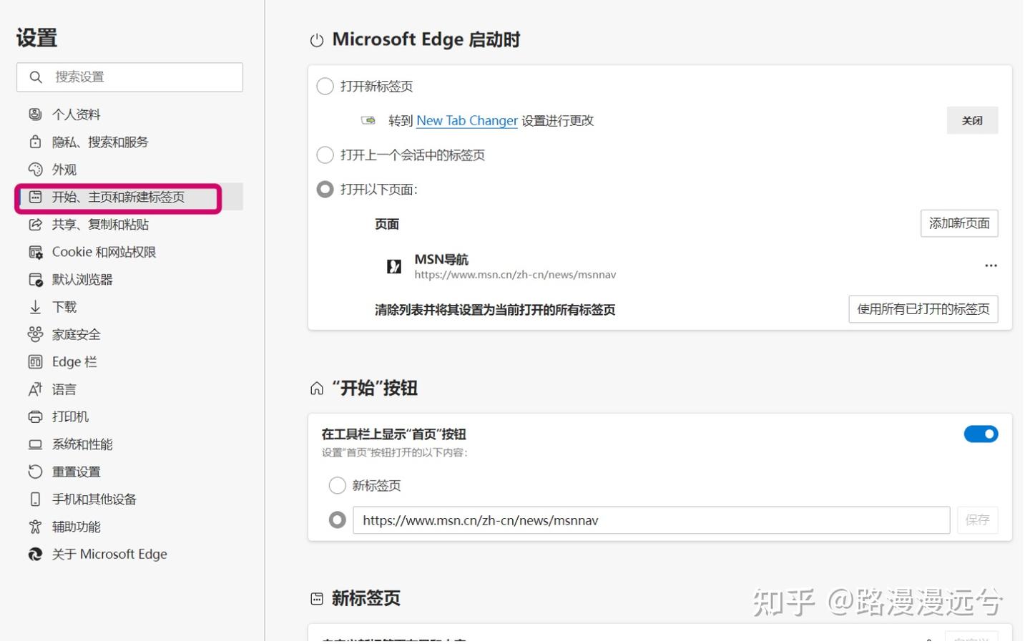The image size is (1030, 644).
Task: Click the magnifier icon in search box
Action: [x=35, y=77]
